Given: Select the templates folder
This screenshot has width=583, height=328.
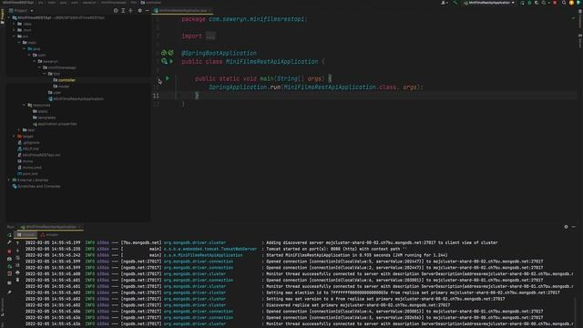Looking at the screenshot, I should [x=46, y=118].
